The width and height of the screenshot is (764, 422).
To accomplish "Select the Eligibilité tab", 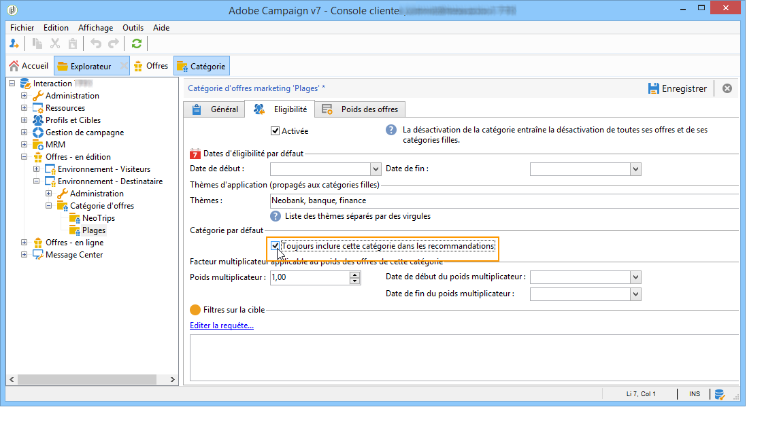I will [280, 109].
